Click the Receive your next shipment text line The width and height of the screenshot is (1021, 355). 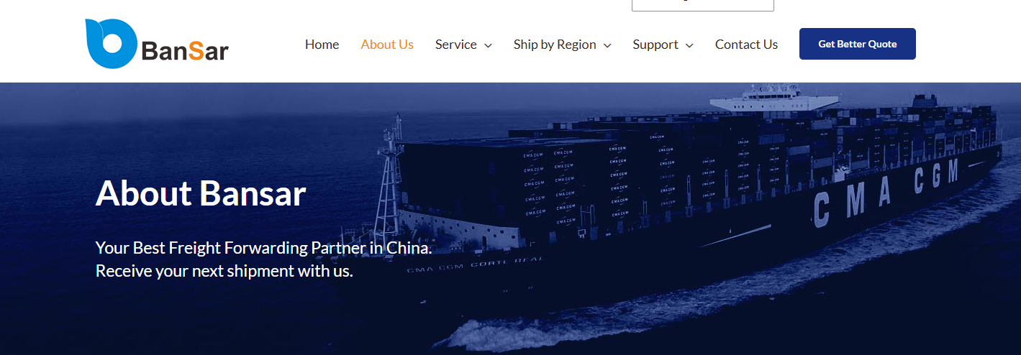point(224,272)
